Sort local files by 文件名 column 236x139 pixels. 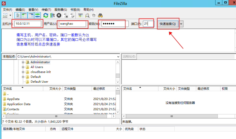pos(23,89)
